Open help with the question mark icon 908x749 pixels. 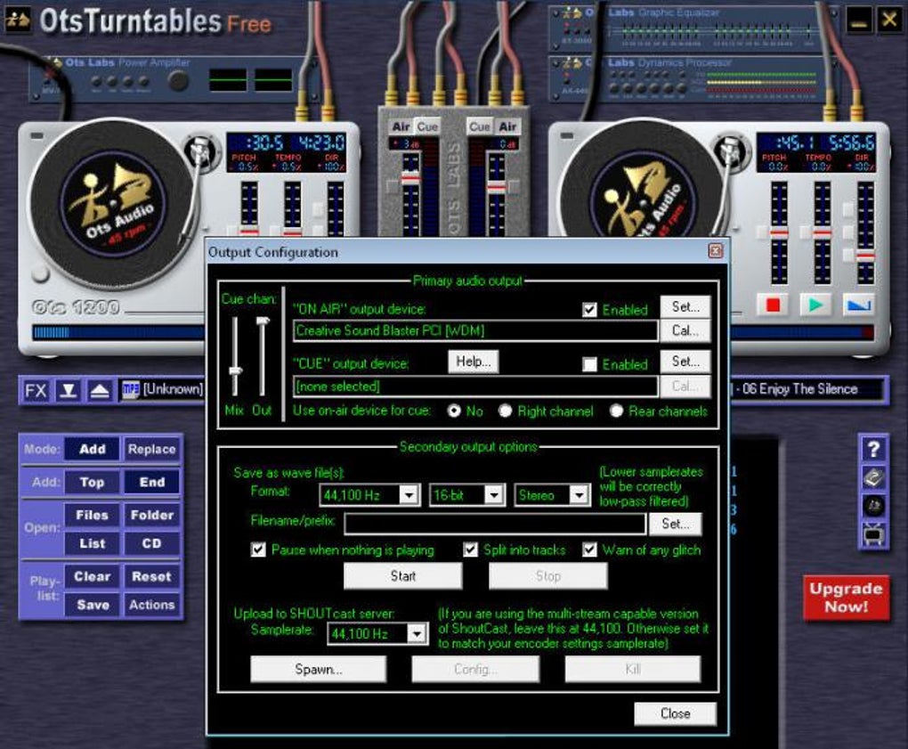(873, 449)
